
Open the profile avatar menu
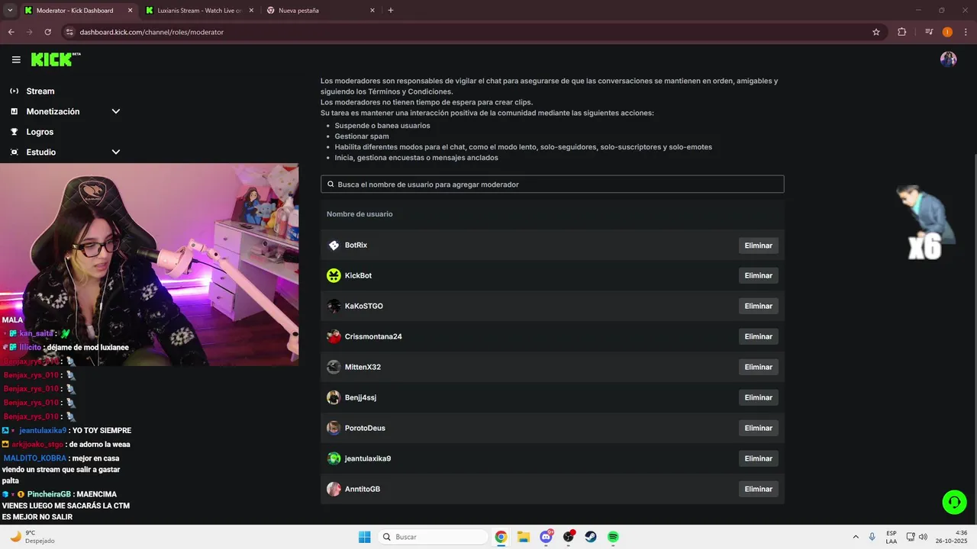click(948, 59)
